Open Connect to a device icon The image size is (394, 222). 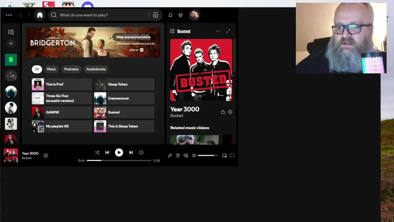(x=186, y=155)
